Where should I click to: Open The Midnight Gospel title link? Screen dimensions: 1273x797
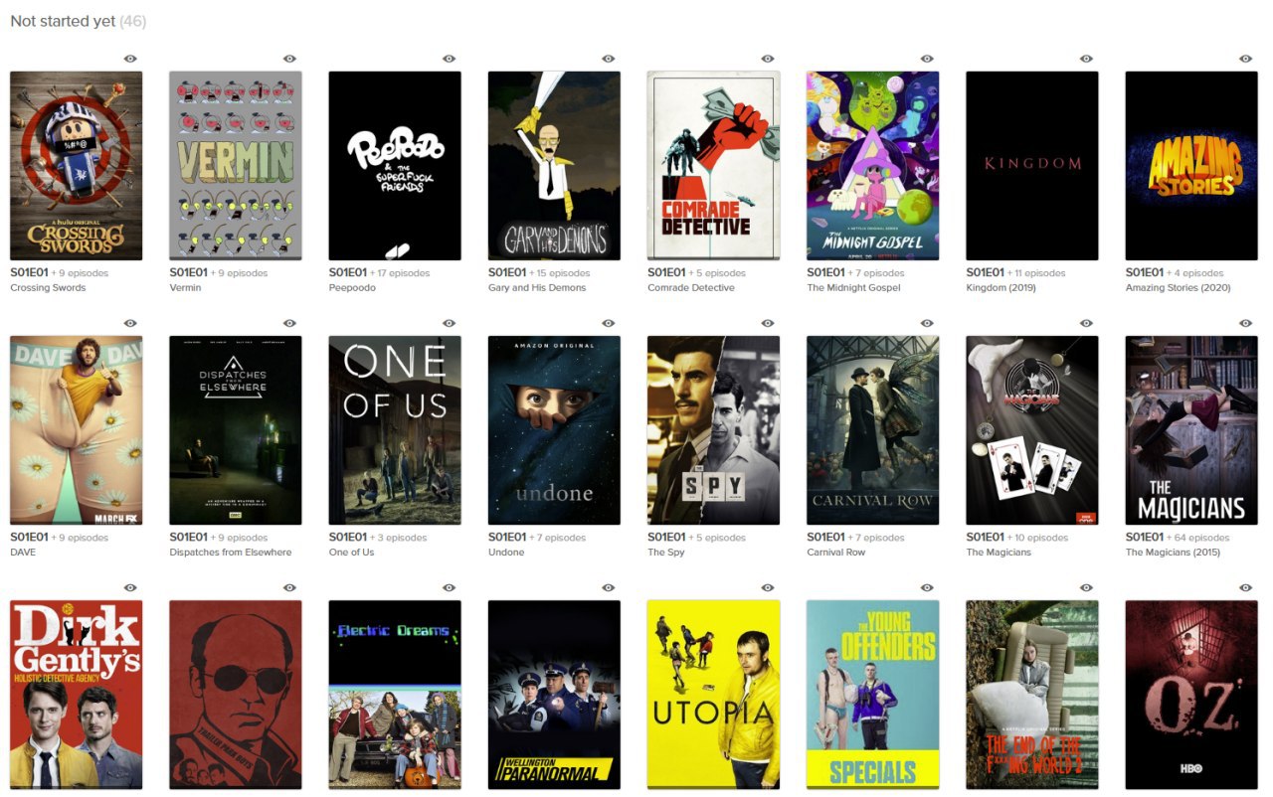pos(853,288)
